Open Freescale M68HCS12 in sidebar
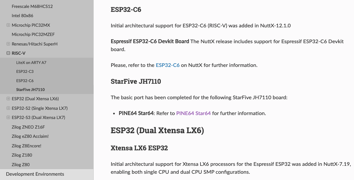Viewport: 354px width, 180px height. (x=32, y=6)
